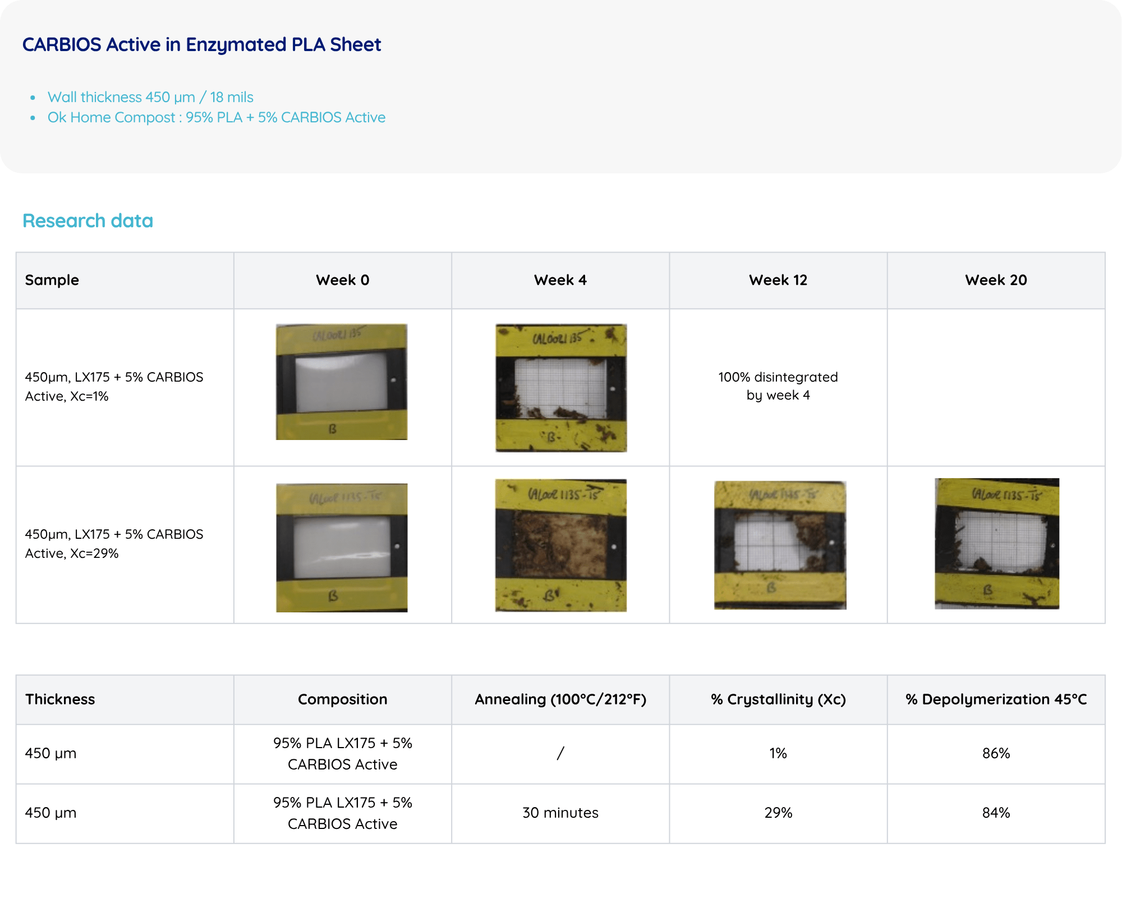This screenshot has height=898, width=1122.
Task: Select the '450 µm' cell in the 84% row
Action: click(125, 813)
